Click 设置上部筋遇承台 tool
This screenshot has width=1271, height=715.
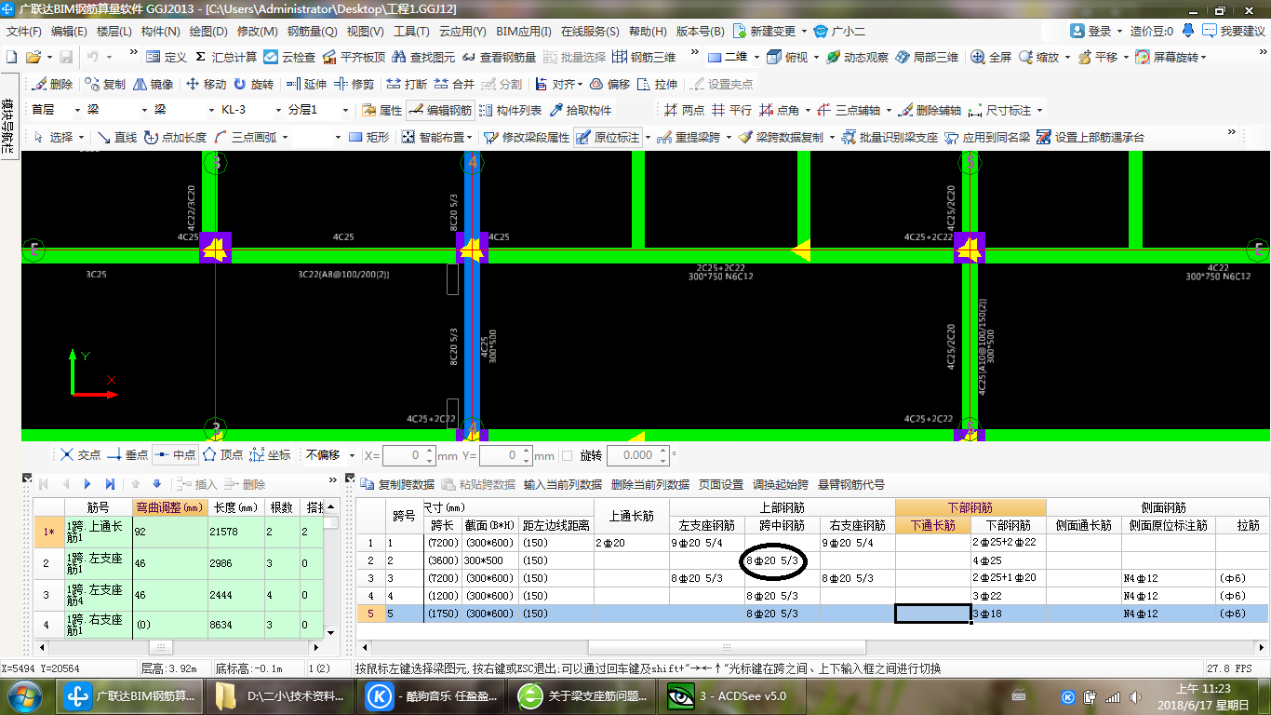click(x=1090, y=137)
